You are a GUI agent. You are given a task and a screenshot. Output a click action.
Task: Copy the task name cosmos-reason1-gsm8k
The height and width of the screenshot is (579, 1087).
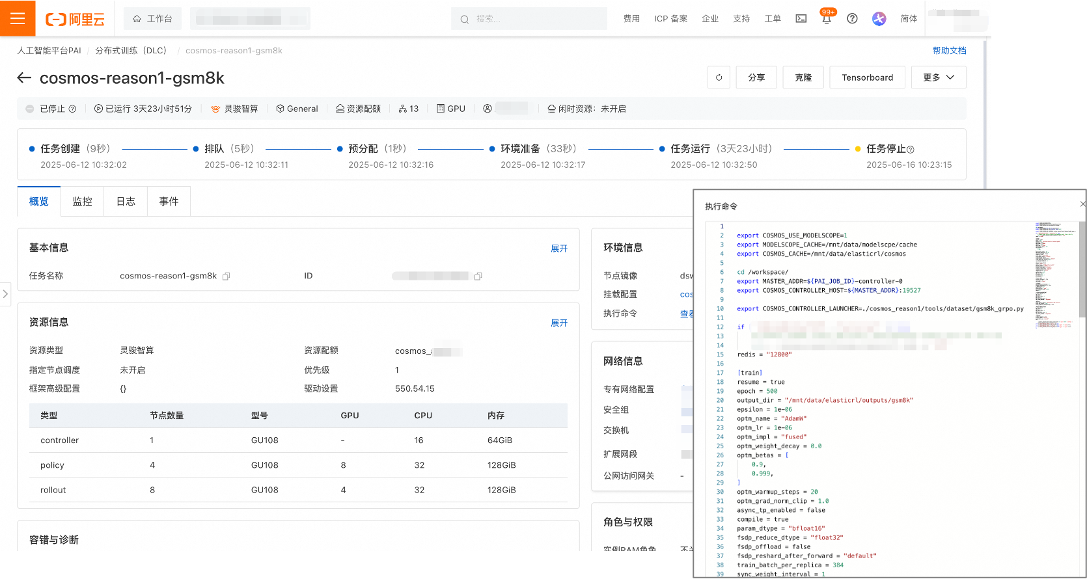[x=227, y=276]
